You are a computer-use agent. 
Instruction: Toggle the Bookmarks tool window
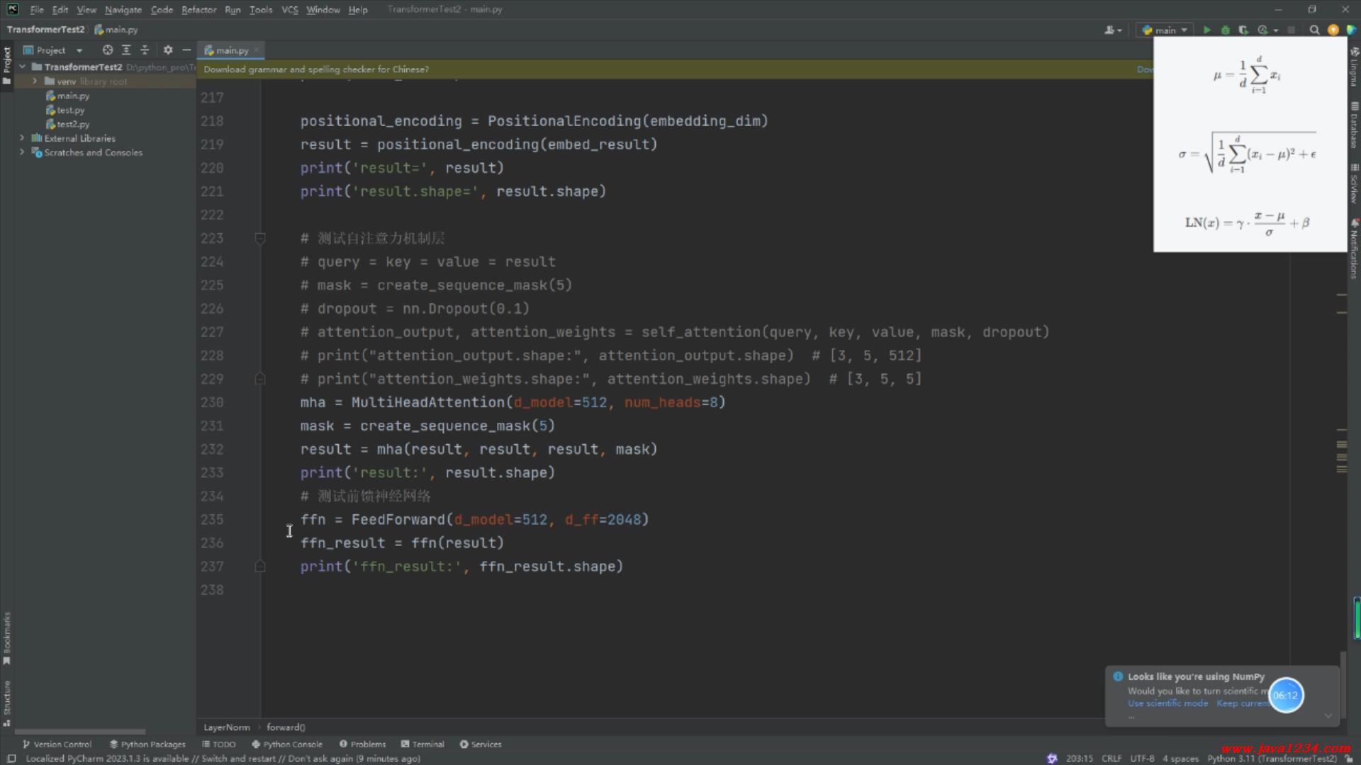[7, 637]
